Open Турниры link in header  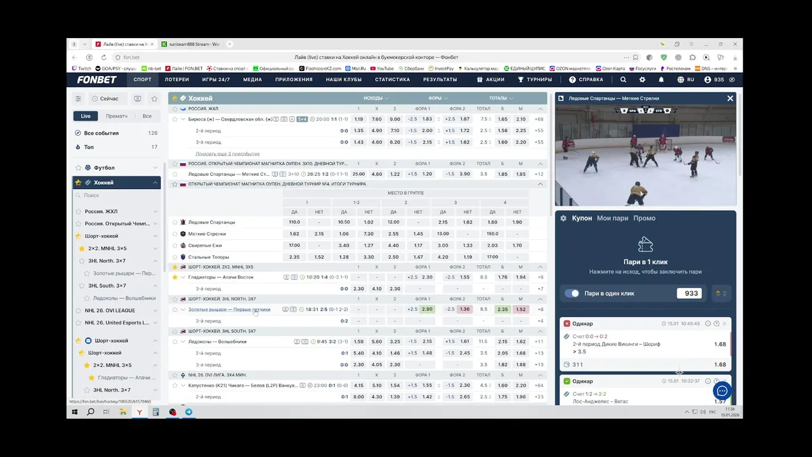(535, 80)
